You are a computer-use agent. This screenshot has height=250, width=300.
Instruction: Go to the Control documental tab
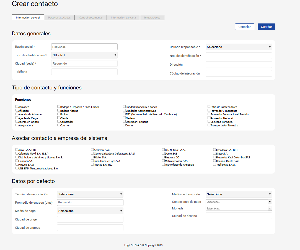(x=91, y=18)
